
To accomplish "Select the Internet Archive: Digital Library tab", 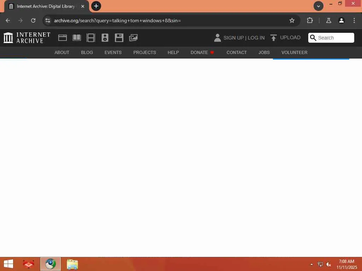I will [x=46, y=6].
